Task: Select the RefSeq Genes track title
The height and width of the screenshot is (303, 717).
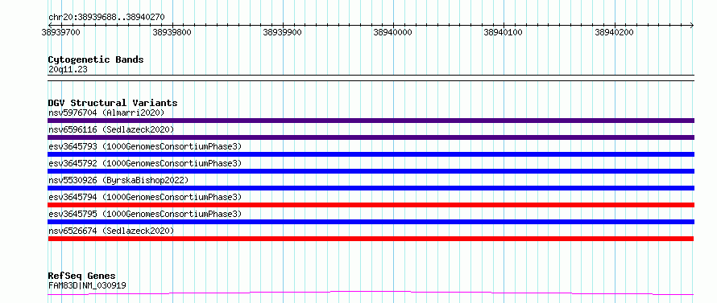Action: point(82,276)
